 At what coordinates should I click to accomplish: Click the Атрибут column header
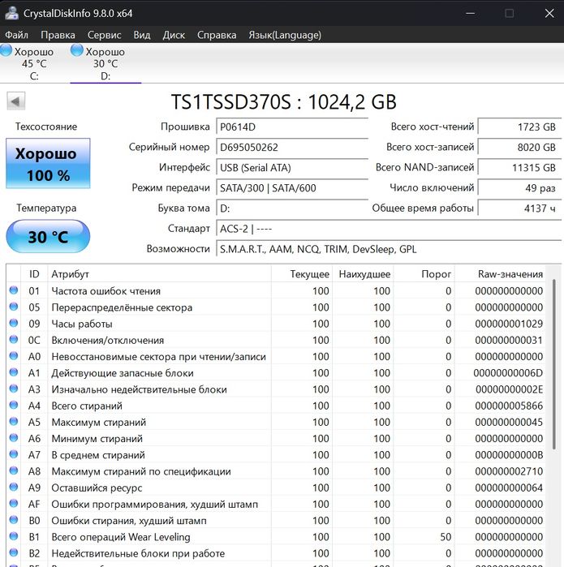click(160, 274)
